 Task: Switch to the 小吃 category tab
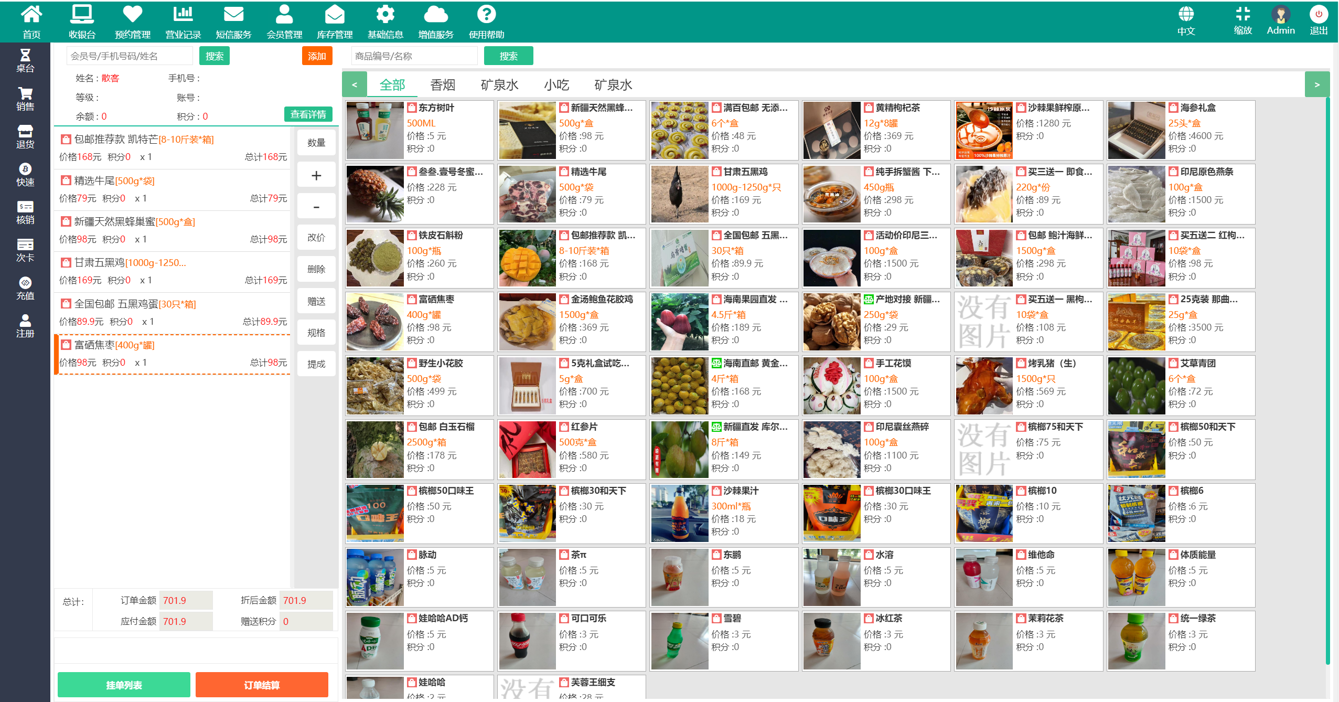point(557,84)
